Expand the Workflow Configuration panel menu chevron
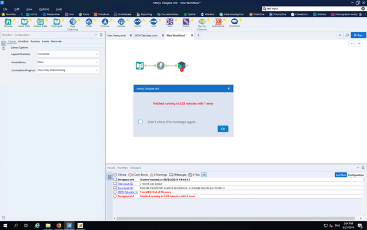The height and width of the screenshot is (230, 367). (96, 35)
